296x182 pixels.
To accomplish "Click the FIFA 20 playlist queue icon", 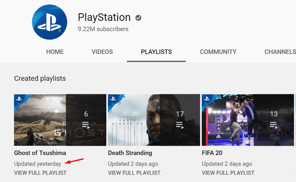I will click(x=273, y=125).
